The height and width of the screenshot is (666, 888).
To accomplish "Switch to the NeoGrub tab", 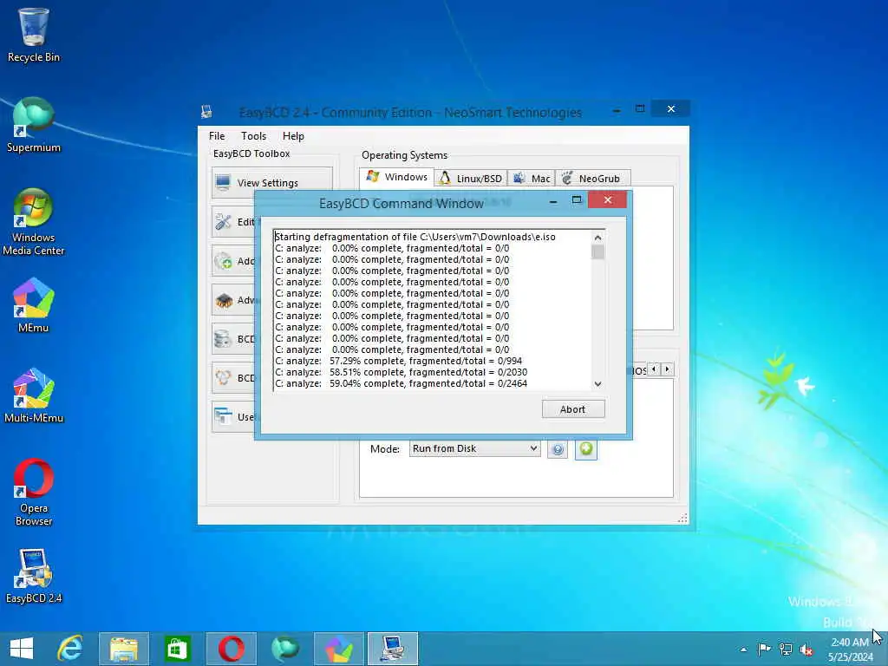I will pos(592,179).
